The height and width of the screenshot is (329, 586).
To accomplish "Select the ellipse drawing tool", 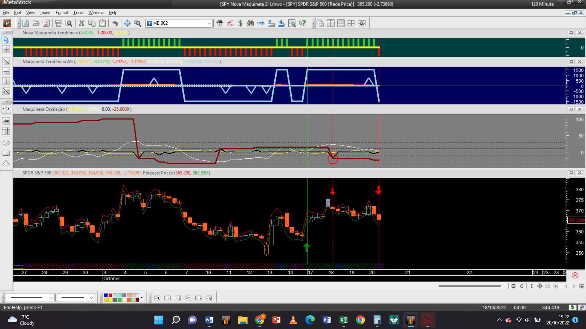I will click(6, 143).
